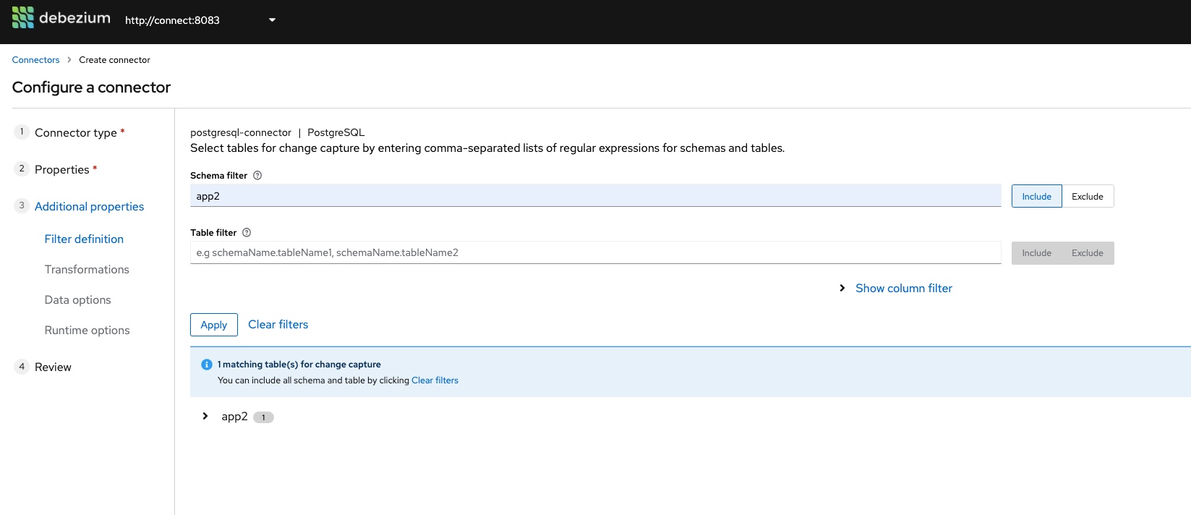Click the disabled Table filter Exclude toggle
Viewport: 1191px width, 515px height.
(1088, 252)
